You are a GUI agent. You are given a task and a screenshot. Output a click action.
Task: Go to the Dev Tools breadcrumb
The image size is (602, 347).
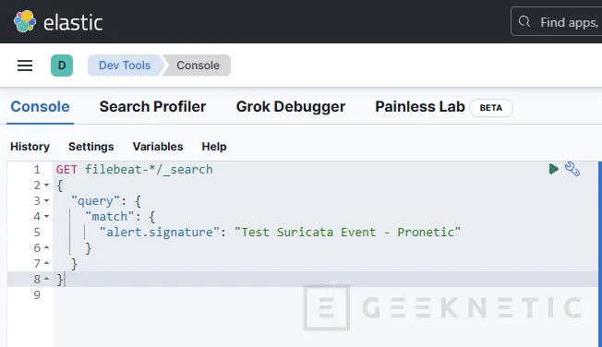pyautogui.click(x=125, y=66)
